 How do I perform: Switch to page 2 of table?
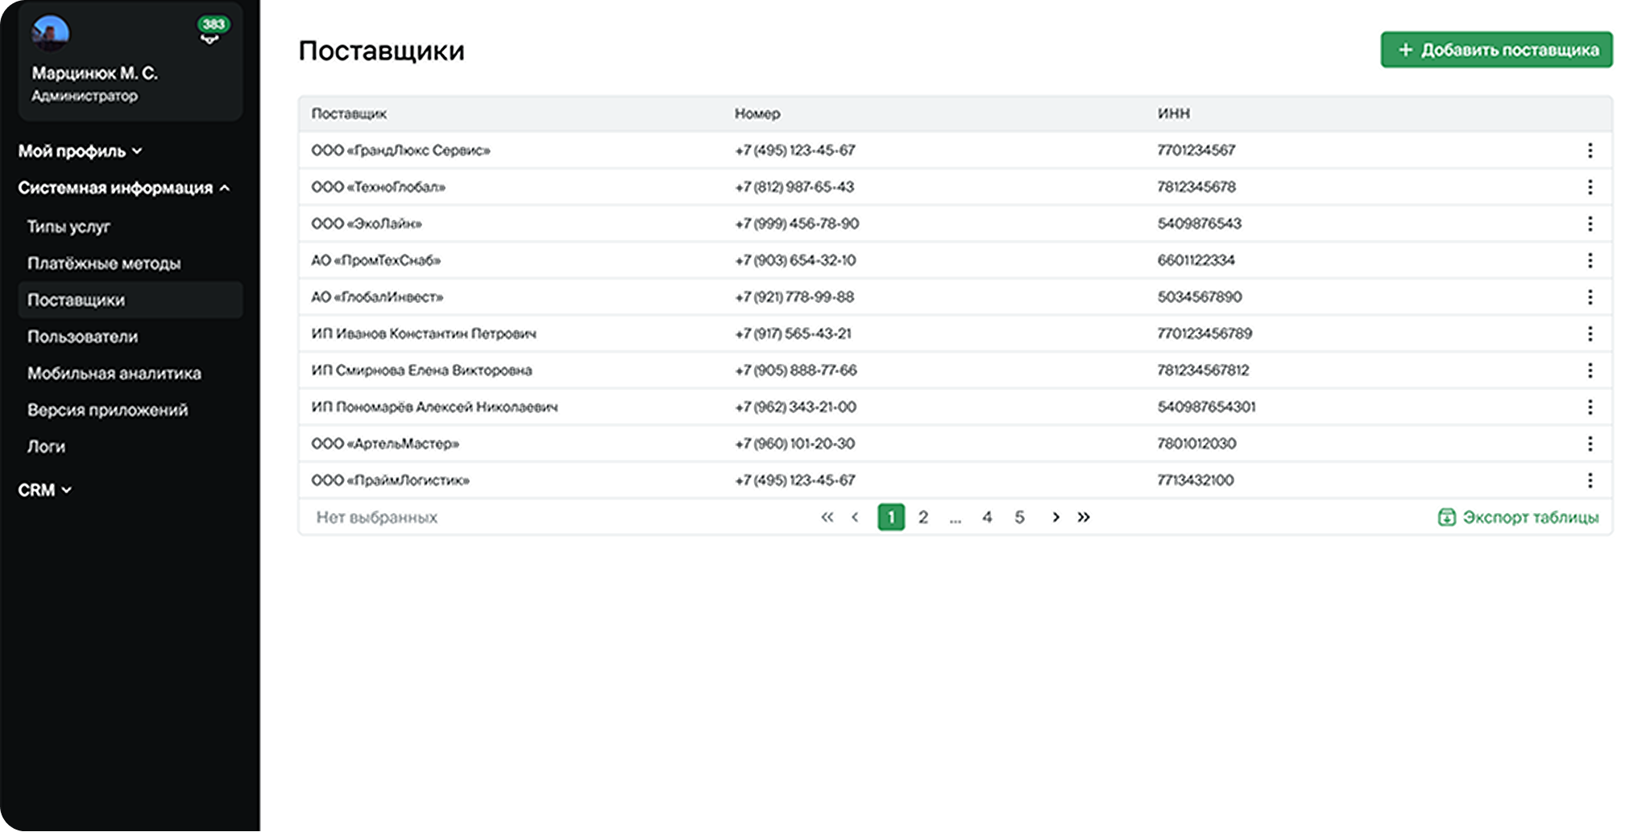coord(923,517)
